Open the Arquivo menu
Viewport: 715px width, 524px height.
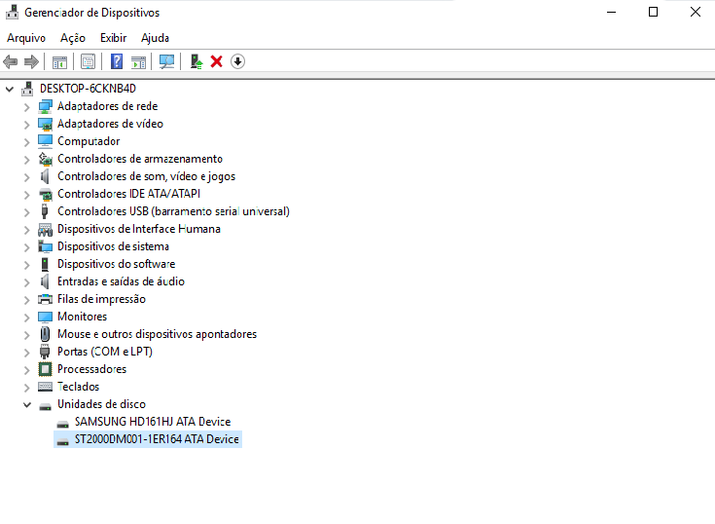tap(26, 38)
